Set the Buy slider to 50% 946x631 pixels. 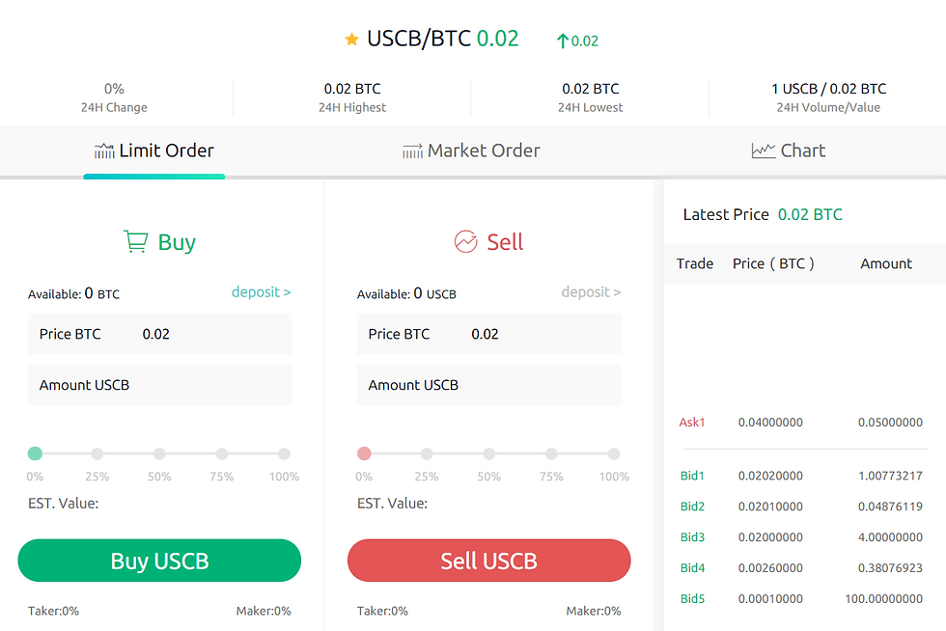tap(159, 453)
